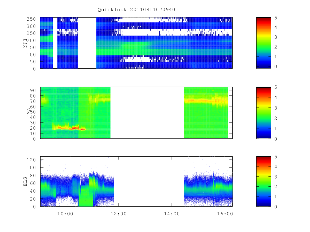310x232 pixels.
Task: Click the 5 label on ELS color bar
Action: point(276,157)
